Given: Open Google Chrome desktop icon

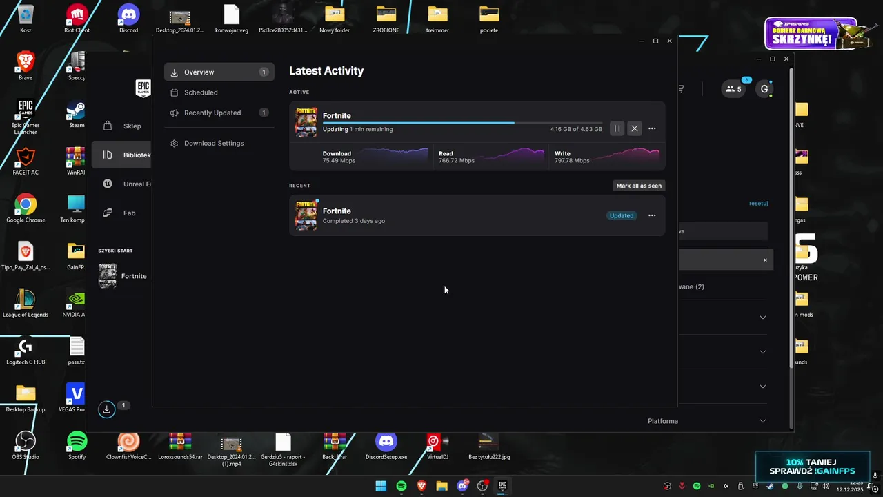Looking at the screenshot, I should [x=26, y=208].
